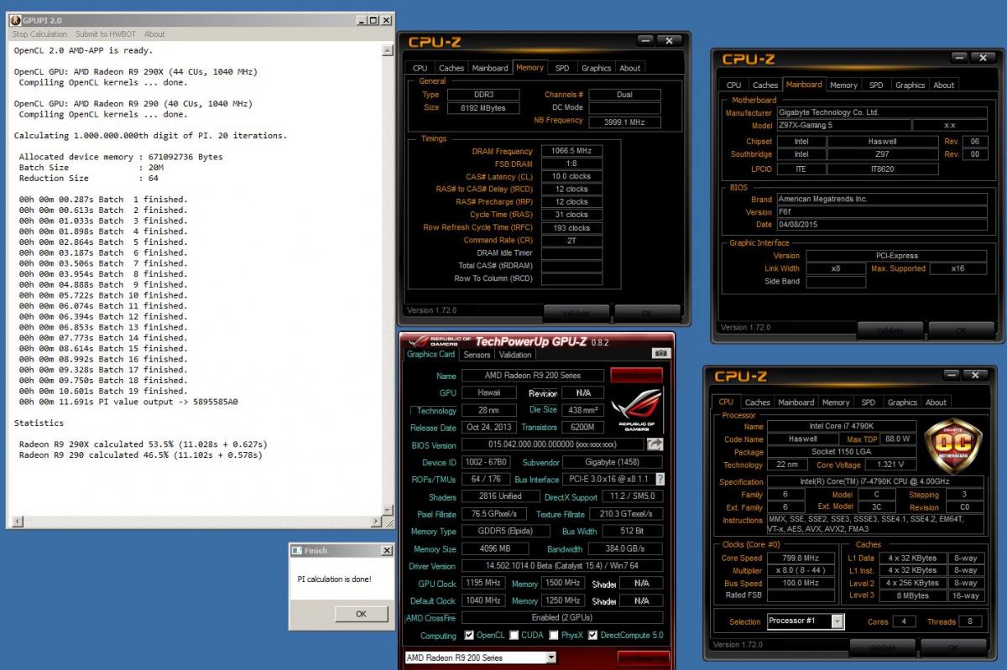The image size is (1007, 670).
Task: Click OK in the motherboard-info CPU-Z window
Action: tap(961, 330)
